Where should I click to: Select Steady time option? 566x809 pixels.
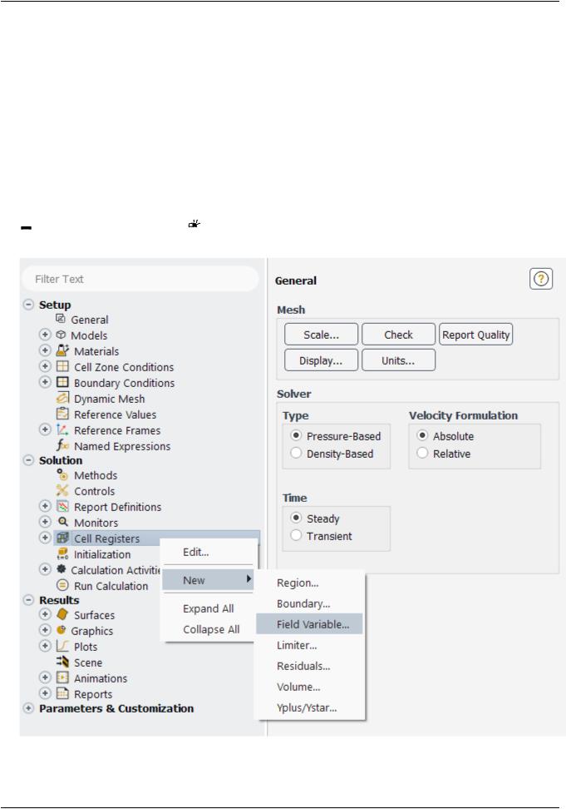coord(296,518)
